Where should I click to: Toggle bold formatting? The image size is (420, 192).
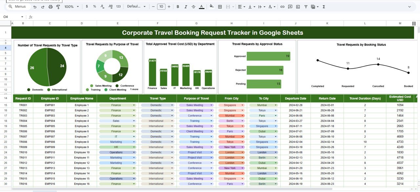(x=178, y=7)
